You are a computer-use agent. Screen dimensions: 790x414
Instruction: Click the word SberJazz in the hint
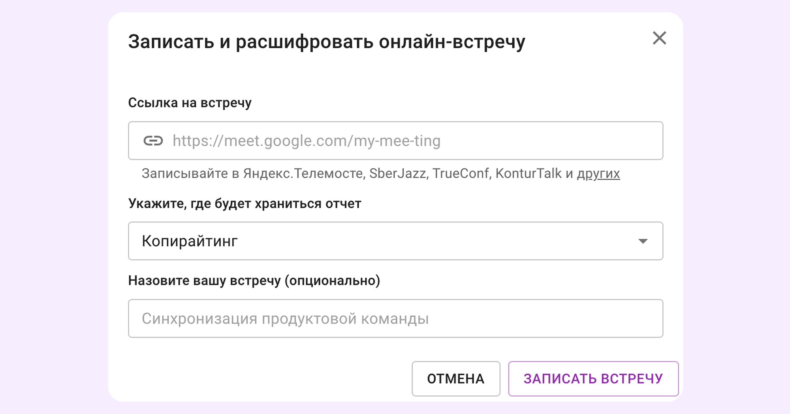[x=397, y=174]
